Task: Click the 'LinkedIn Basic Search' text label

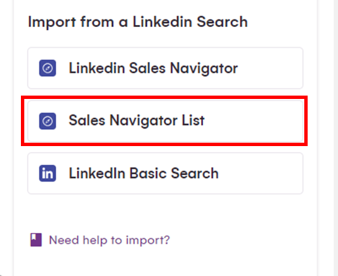Action: [144, 174]
